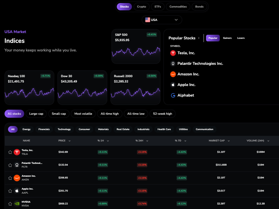This screenshot has height=209, width=279.
Task: Filter by Consumer sector
Action: point(84,129)
